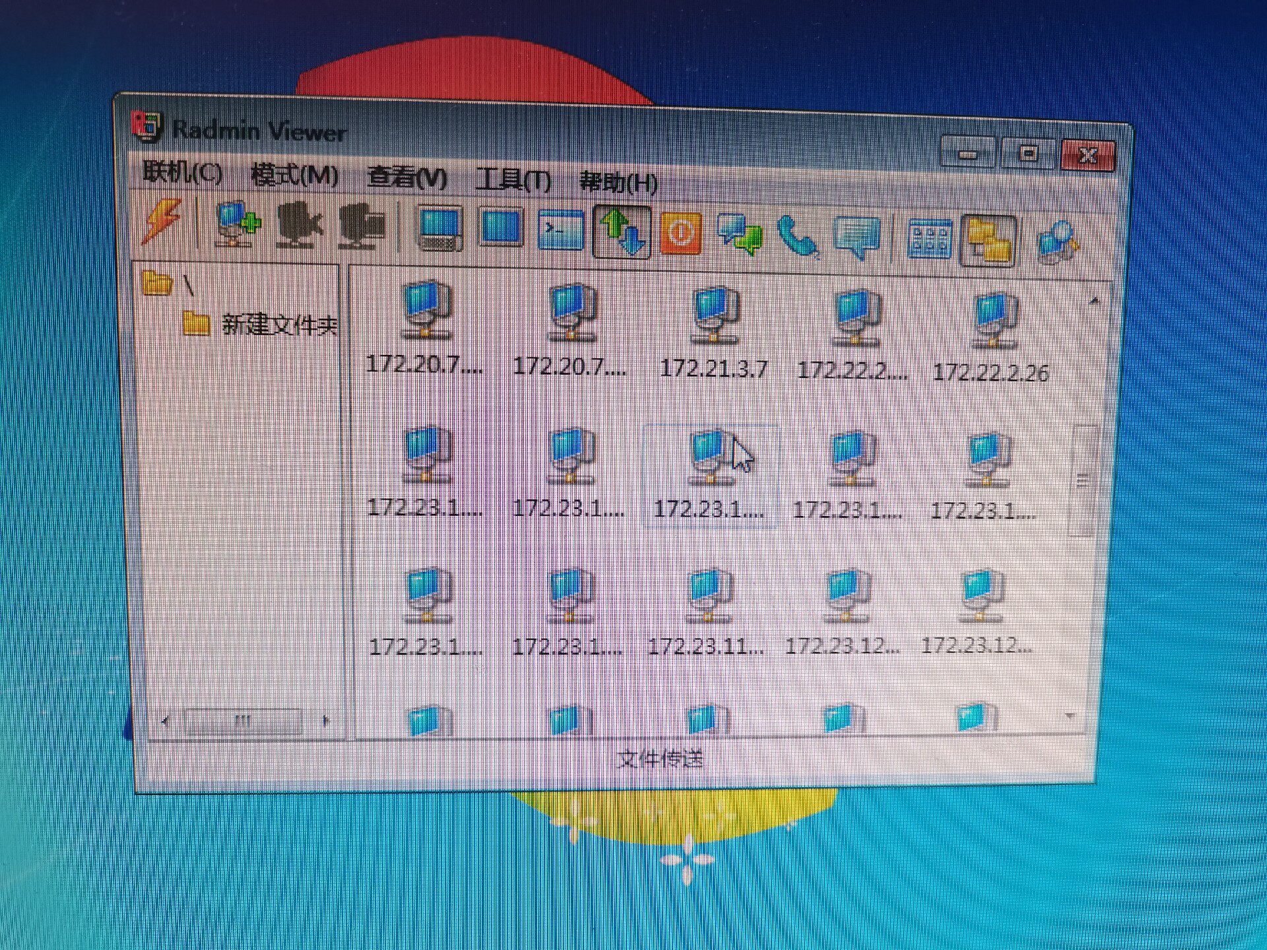Open the 联机(C) menu
1267x950 pixels.
182,173
